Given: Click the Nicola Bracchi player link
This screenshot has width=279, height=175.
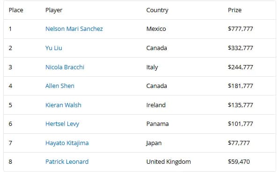Looking at the screenshot, I should [65, 67].
